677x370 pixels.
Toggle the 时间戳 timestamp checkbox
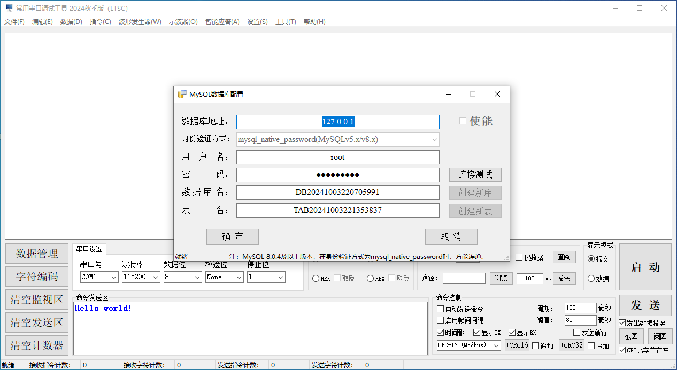(x=441, y=333)
